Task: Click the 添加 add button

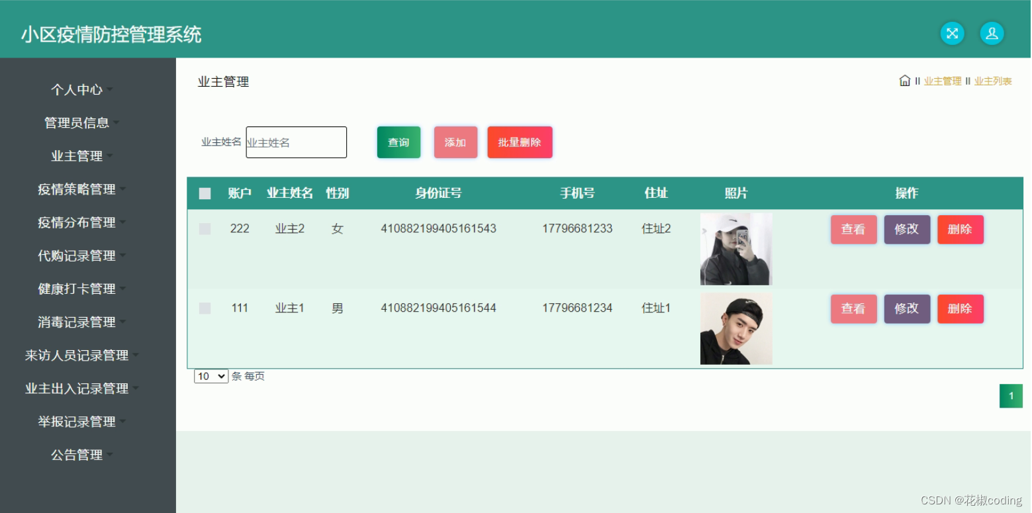Action: coord(455,142)
